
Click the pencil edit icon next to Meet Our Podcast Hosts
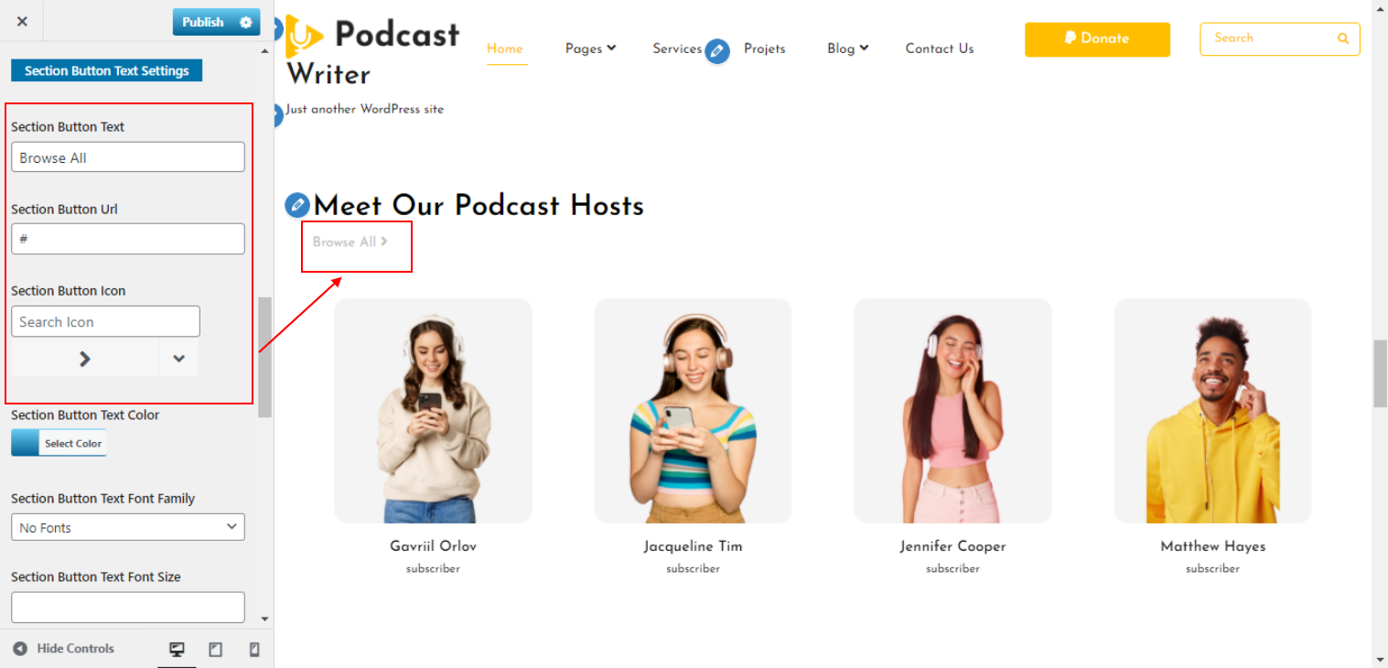pyautogui.click(x=296, y=205)
